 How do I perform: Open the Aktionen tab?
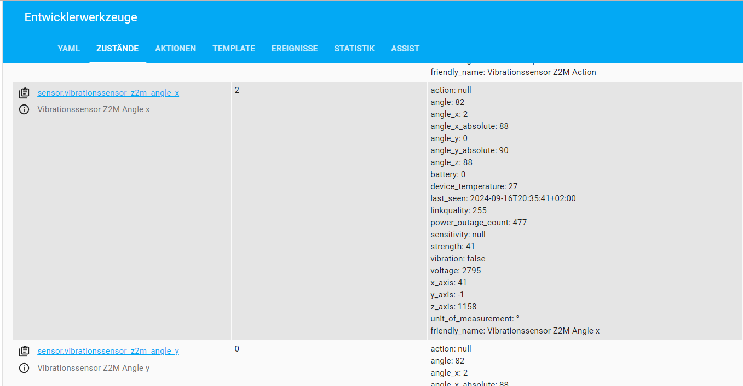175,49
